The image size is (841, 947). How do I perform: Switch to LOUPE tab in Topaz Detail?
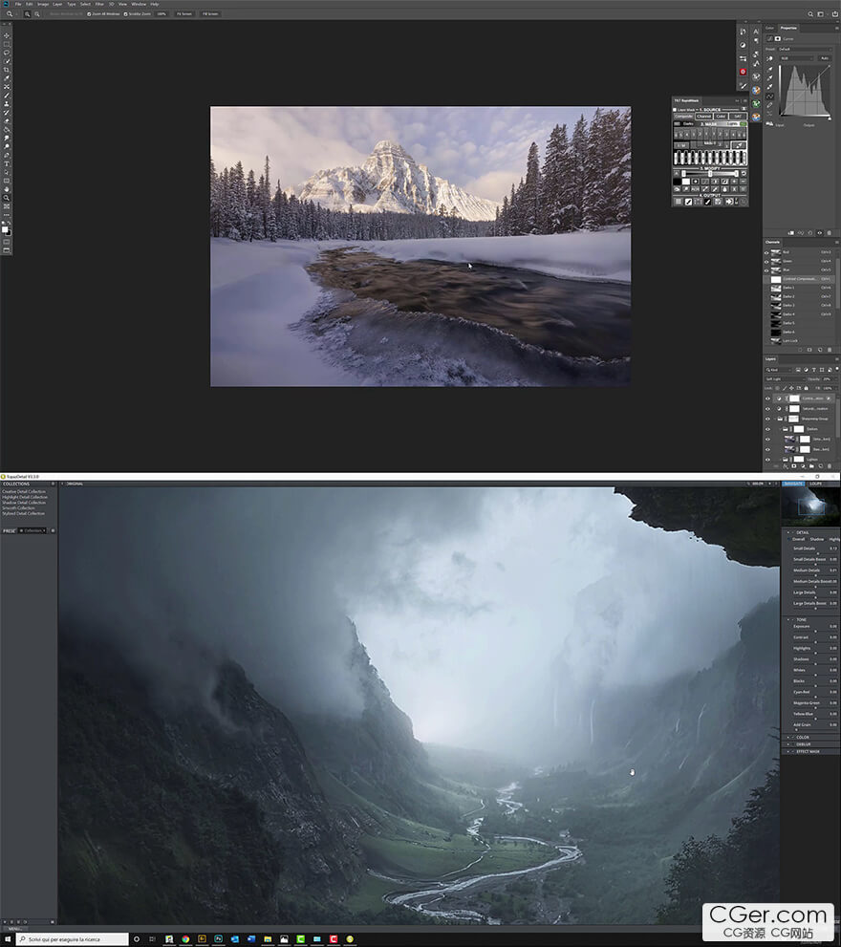pyautogui.click(x=815, y=484)
